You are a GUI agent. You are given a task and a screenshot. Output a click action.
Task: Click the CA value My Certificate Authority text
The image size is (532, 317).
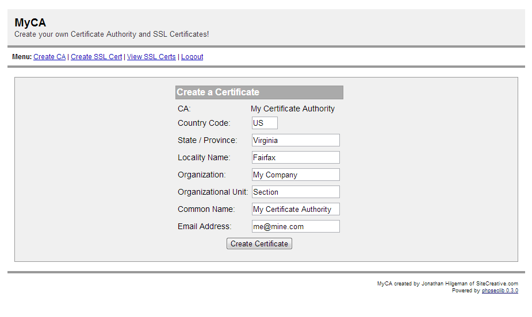[x=293, y=109]
